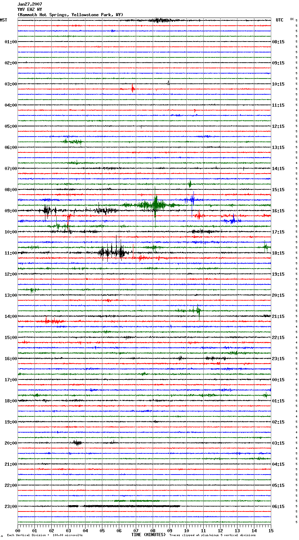Select the 12:00 MST row label
The width and height of the screenshot is (299, 540).
click(x=11, y=274)
